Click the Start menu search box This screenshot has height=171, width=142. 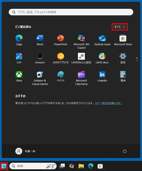point(71,12)
